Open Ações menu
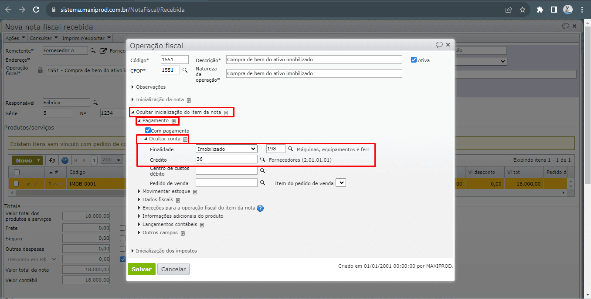591x299 pixels. [15, 38]
